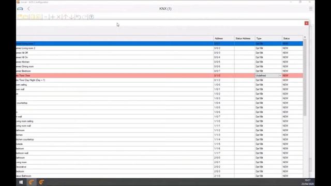Click address cell 1/0/5
This screenshot has width=331, height=186.
(x=224, y=107)
